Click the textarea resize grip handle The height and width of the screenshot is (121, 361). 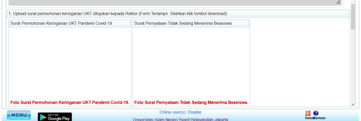(338, 2)
